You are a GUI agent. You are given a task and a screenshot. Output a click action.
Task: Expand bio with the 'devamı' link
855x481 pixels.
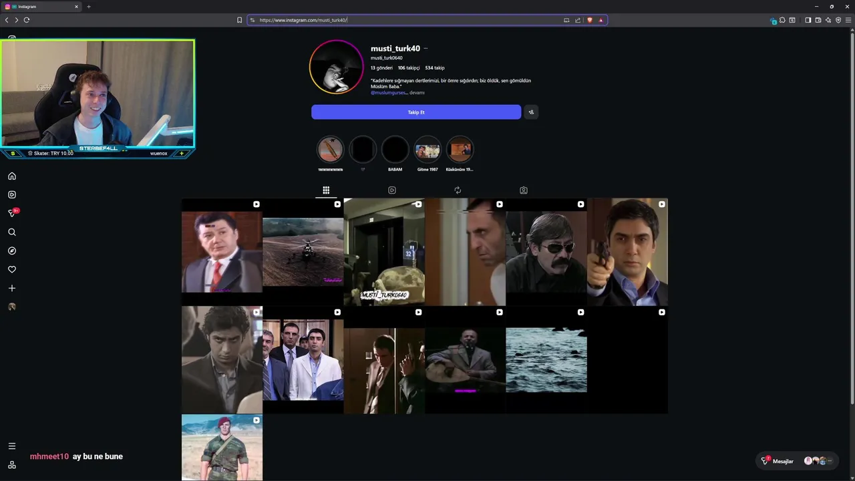click(x=417, y=93)
